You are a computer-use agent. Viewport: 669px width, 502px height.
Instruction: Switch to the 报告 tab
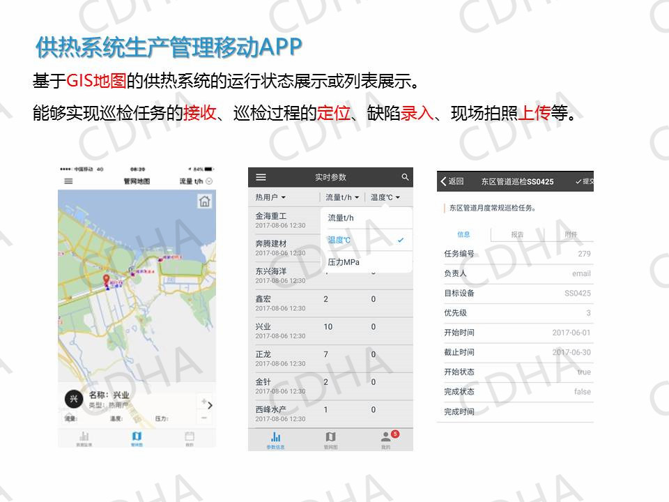[x=518, y=234]
